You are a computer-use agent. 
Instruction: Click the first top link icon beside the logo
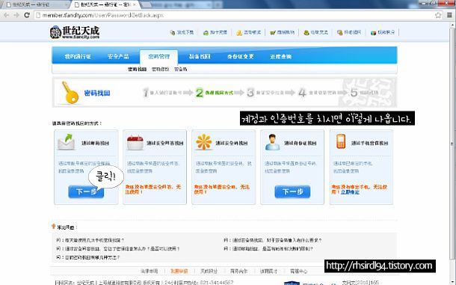pyautogui.click(x=173, y=33)
